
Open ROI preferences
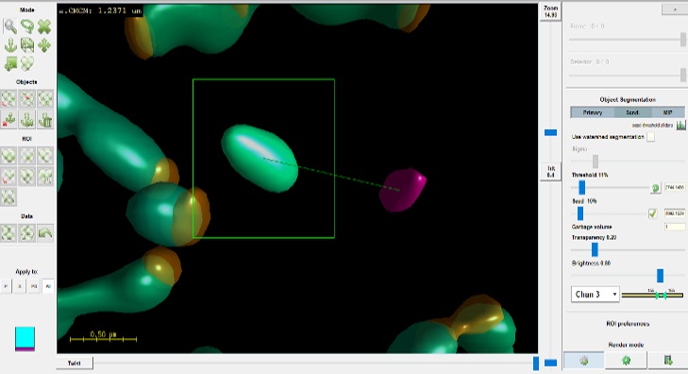tap(628, 324)
